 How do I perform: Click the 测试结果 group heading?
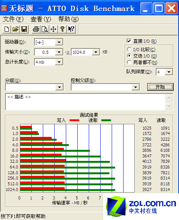coord(89,115)
